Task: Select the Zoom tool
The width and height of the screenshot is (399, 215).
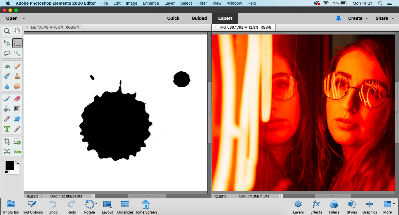Action: coord(7,31)
